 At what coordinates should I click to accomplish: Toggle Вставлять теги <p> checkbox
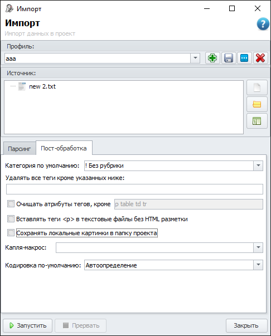pos(11,219)
